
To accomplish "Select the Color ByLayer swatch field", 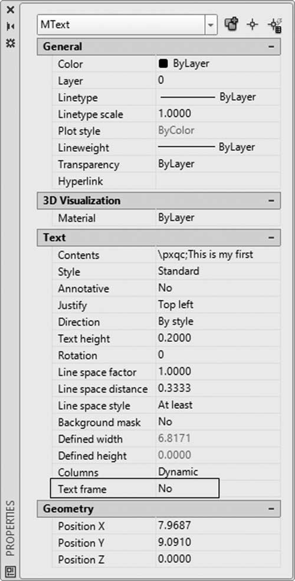I will (218, 64).
